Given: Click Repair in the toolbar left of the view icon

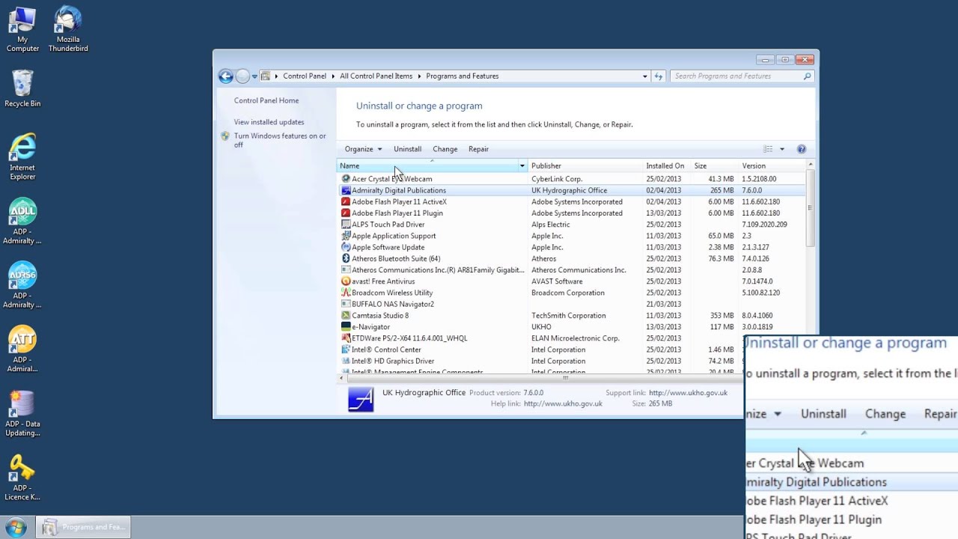Looking at the screenshot, I should pos(478,149).
